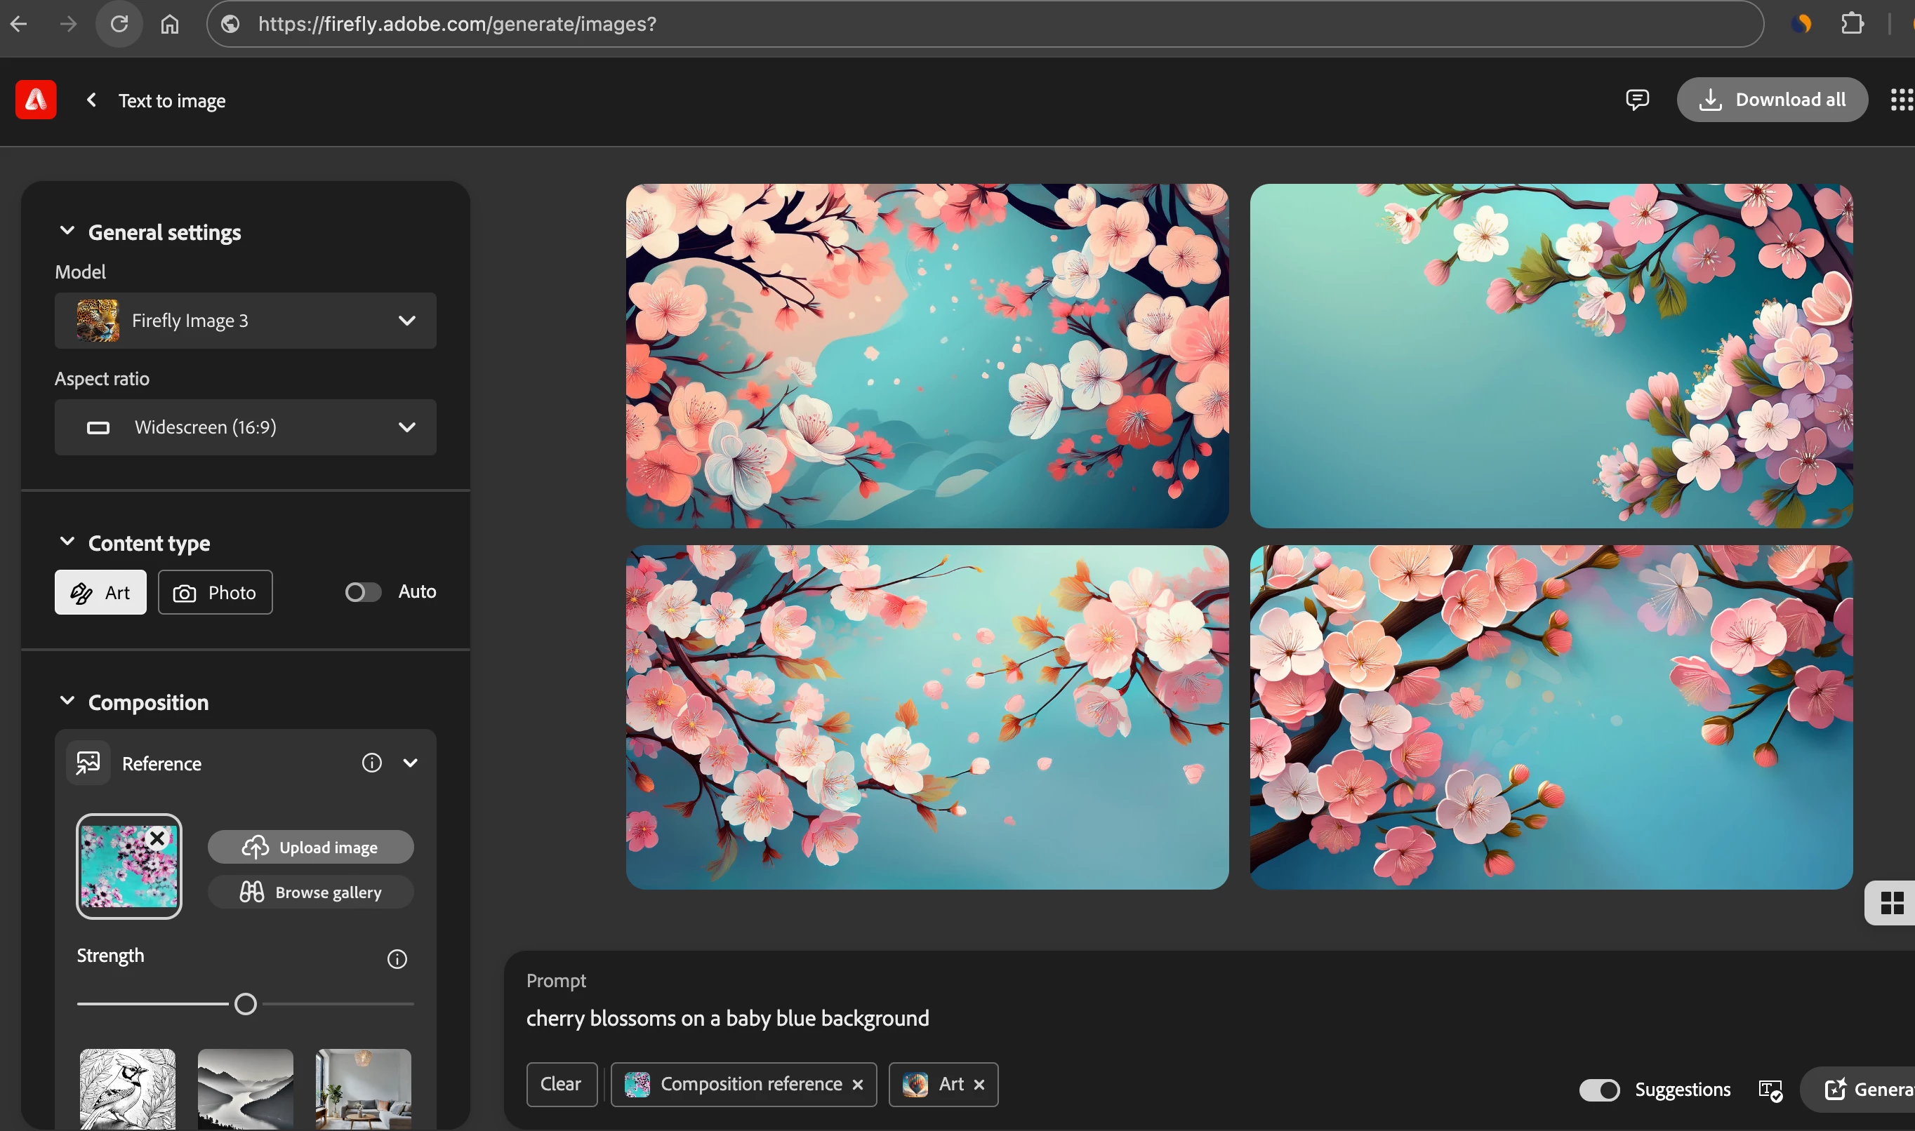Click the prompt text check icon
Viewport: 1915px width, 1131px height.
click(x=1770, y=1090)
